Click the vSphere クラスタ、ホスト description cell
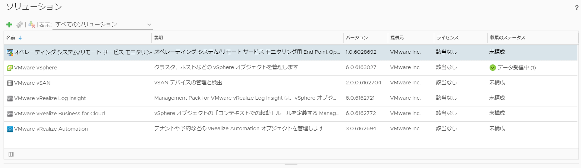581x168 pixels. click(x=228, y=67)
